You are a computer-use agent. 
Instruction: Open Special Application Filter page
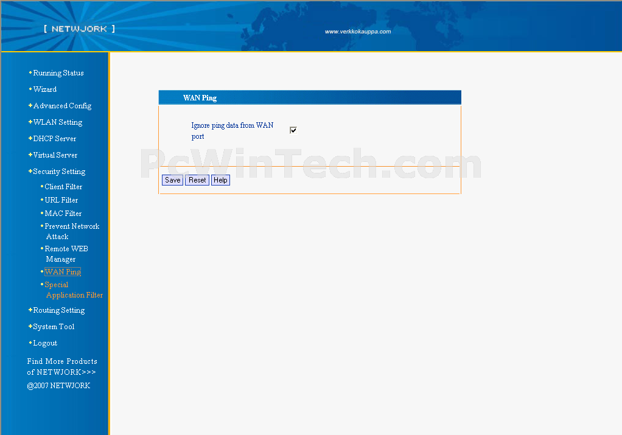point(74,290)
